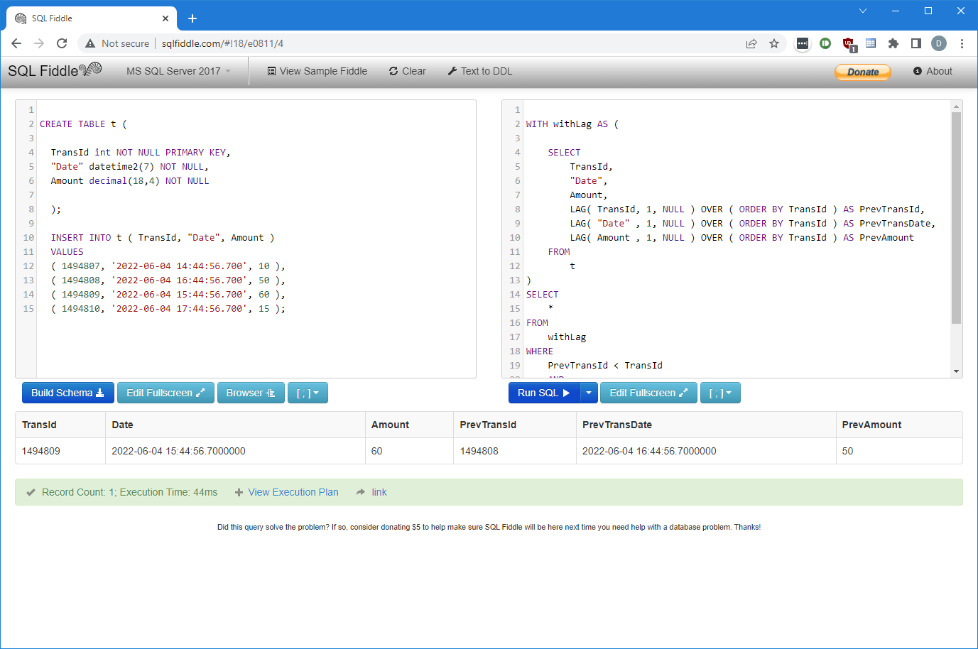Click the Donate button
978x649 pixels.
[863, 72]
